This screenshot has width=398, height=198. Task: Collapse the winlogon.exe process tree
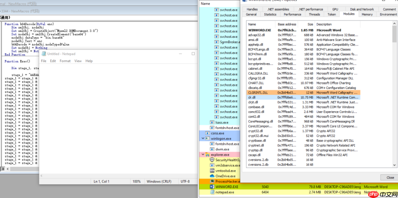(x=203, y=138)
